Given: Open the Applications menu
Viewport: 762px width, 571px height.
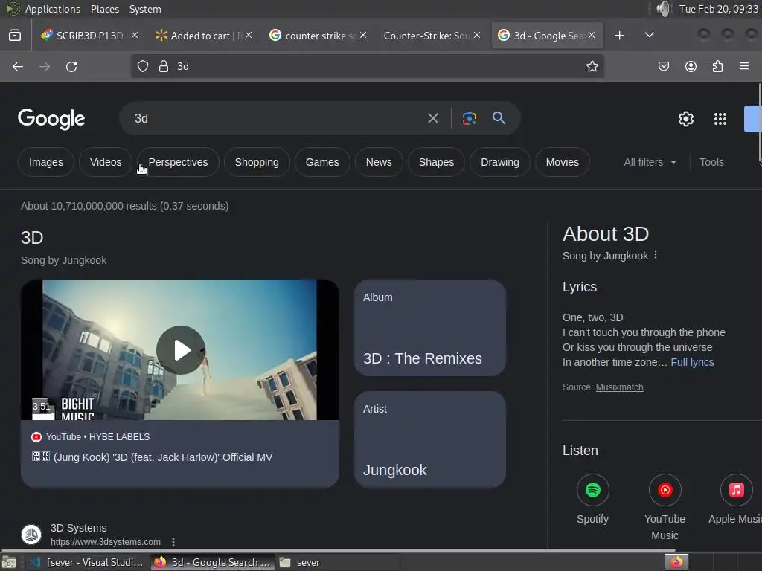Looking at the screenshot, I should tap(53, 9).
